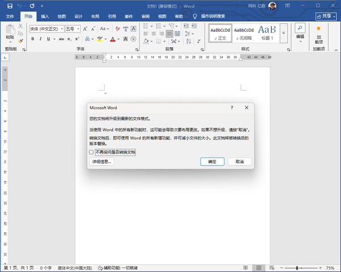The width and height of the screenshot is (341, 272).
Task: Open the Change Case Aa dropdown
Action: click(x=105, y=29)
